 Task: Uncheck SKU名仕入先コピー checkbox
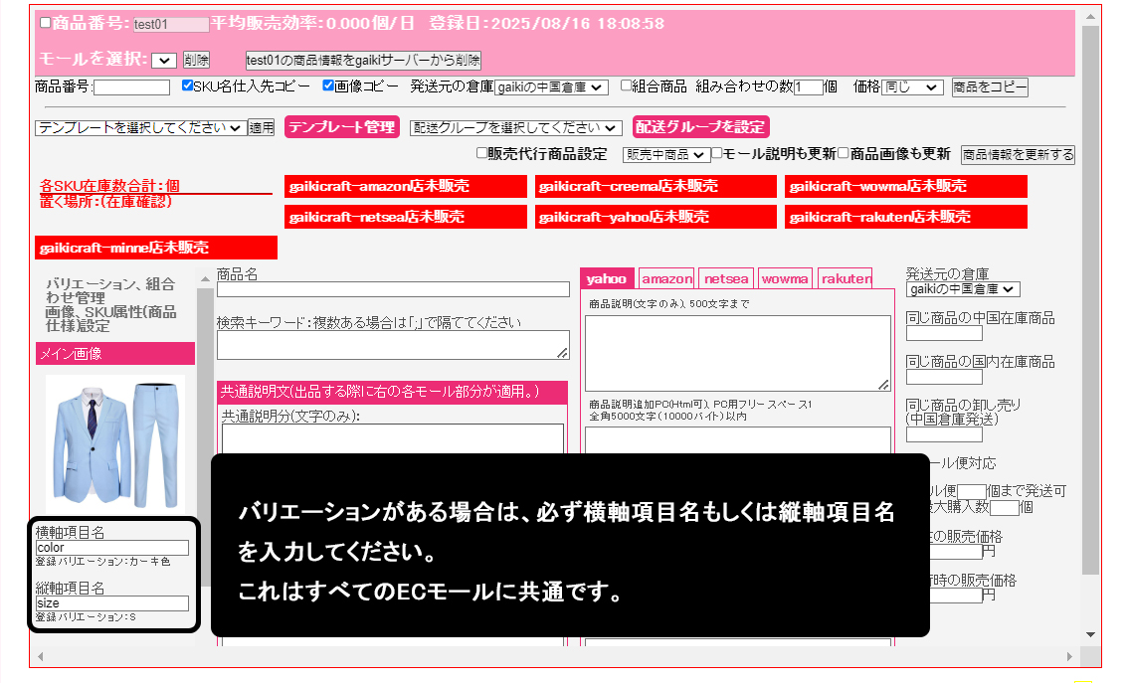tap(188, 86)
